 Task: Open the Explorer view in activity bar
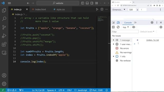coord(4,10)
